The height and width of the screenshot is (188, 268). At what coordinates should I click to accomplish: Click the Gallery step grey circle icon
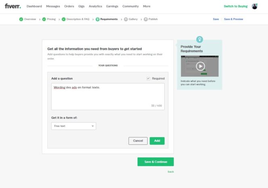126,19
